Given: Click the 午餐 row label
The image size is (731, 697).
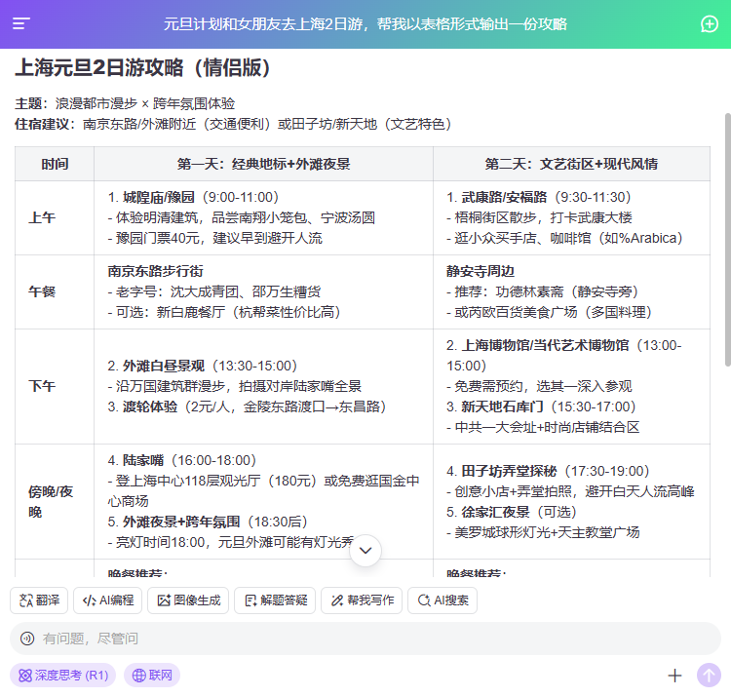Looking at the screenshot, I should coord(42,291).
